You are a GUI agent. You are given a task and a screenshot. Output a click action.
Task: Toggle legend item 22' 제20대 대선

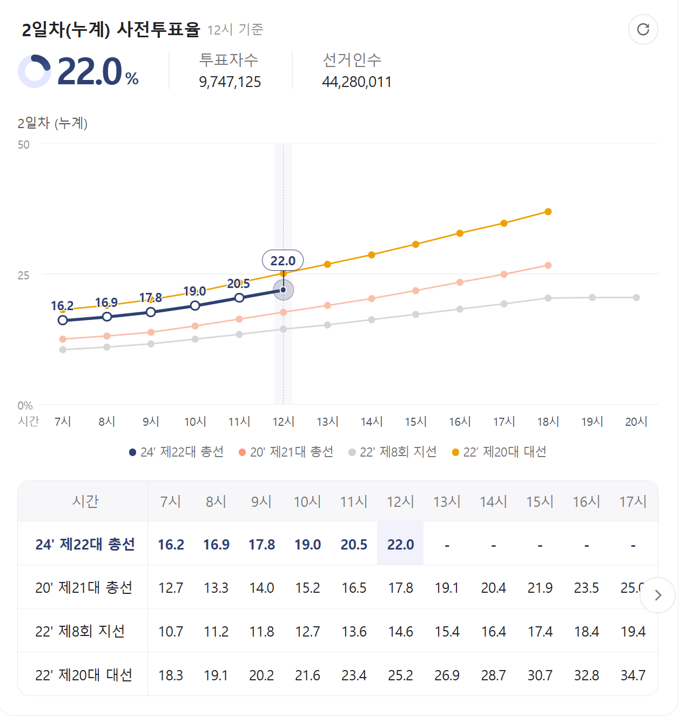point(499,452)
